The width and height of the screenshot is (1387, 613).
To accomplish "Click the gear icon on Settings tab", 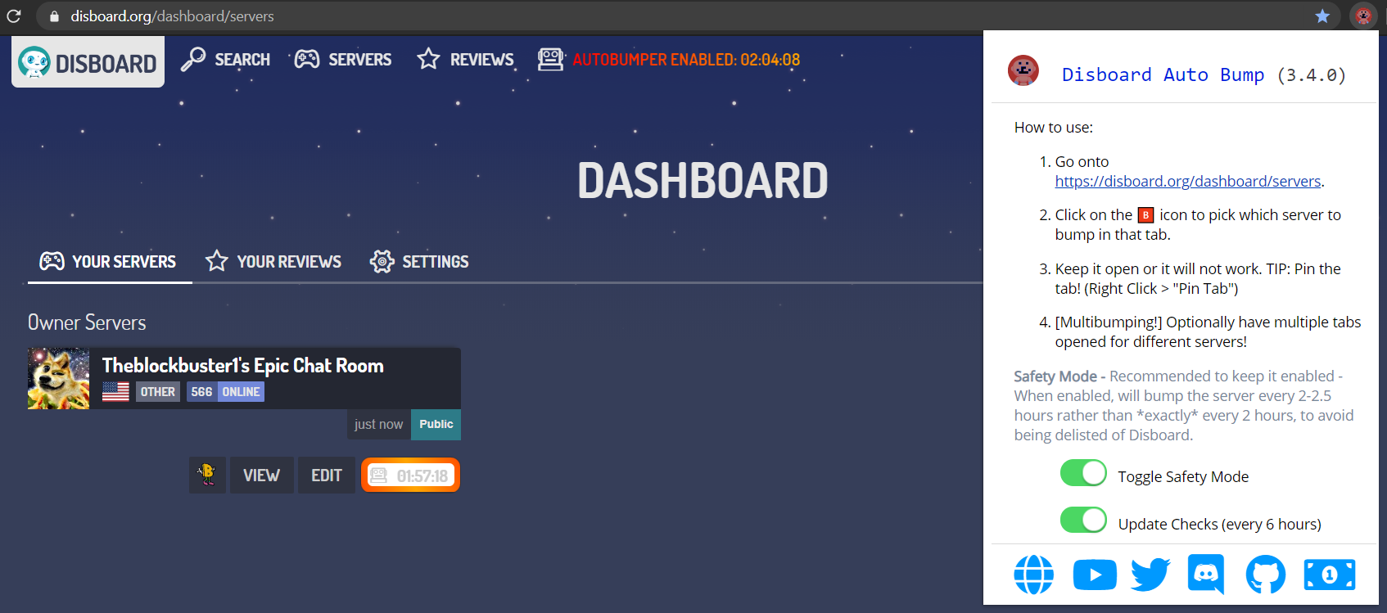I will [x=382, y=262].
